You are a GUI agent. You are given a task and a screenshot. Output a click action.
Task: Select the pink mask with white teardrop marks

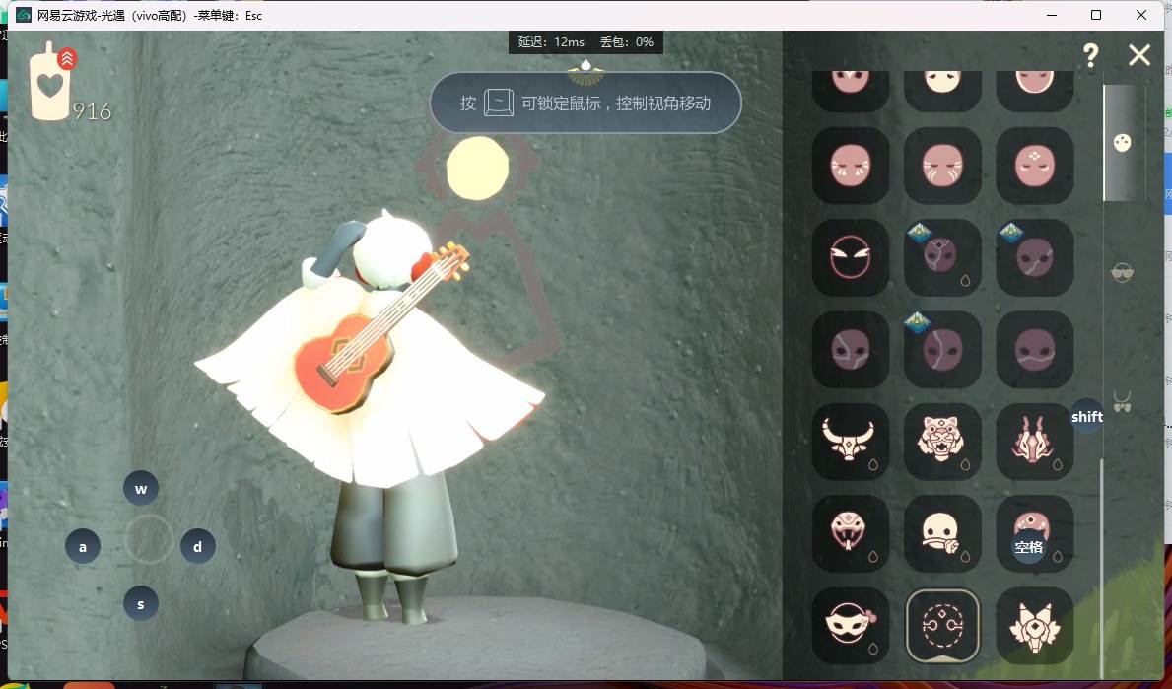pyautogui.click(x=850, y=166)
